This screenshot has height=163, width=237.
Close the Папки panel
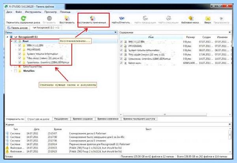tap(115, 32)
